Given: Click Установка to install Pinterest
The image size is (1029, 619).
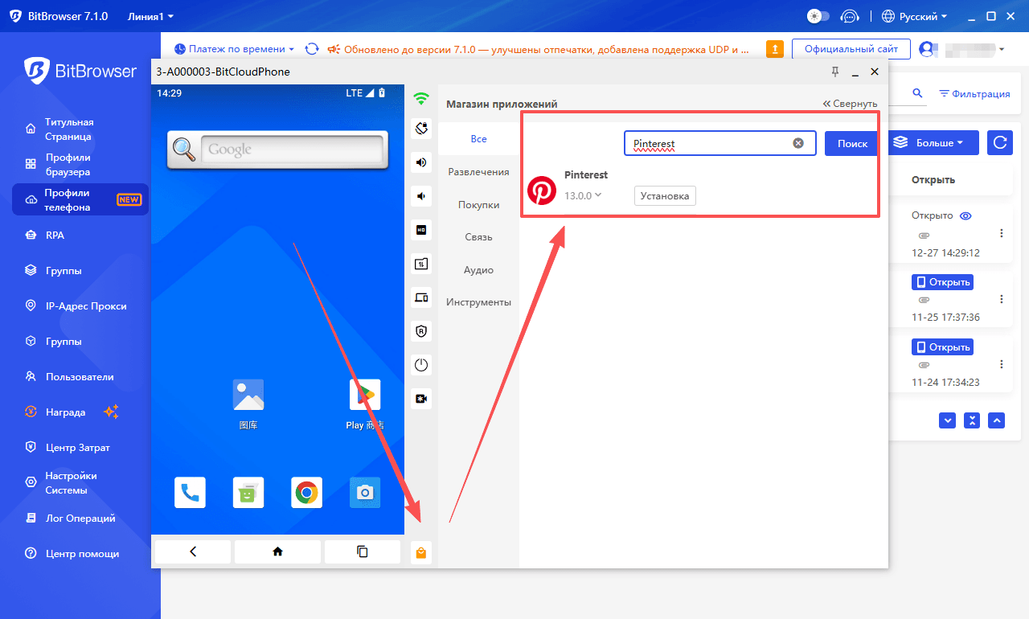Looking at the screenshot, I should pos(665,195).
